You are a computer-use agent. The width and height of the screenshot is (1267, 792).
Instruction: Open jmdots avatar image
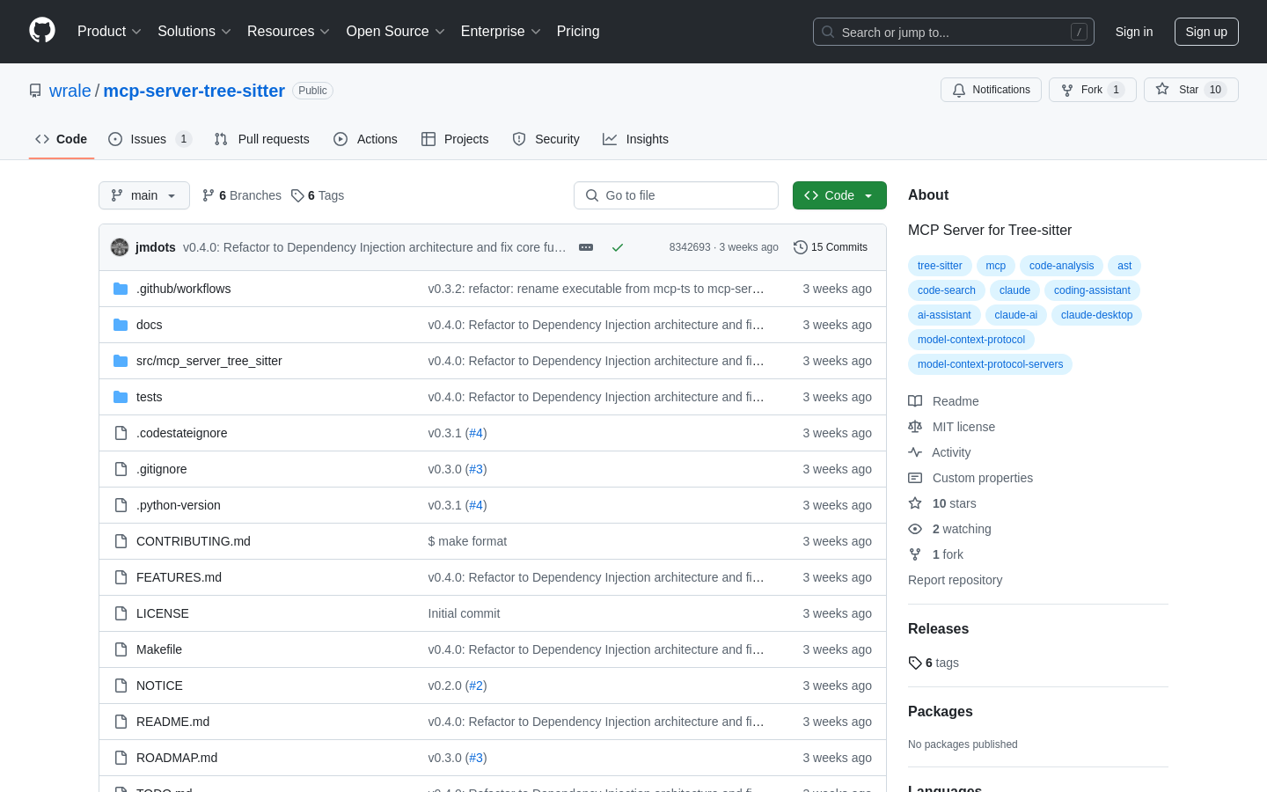click(120, 247)
